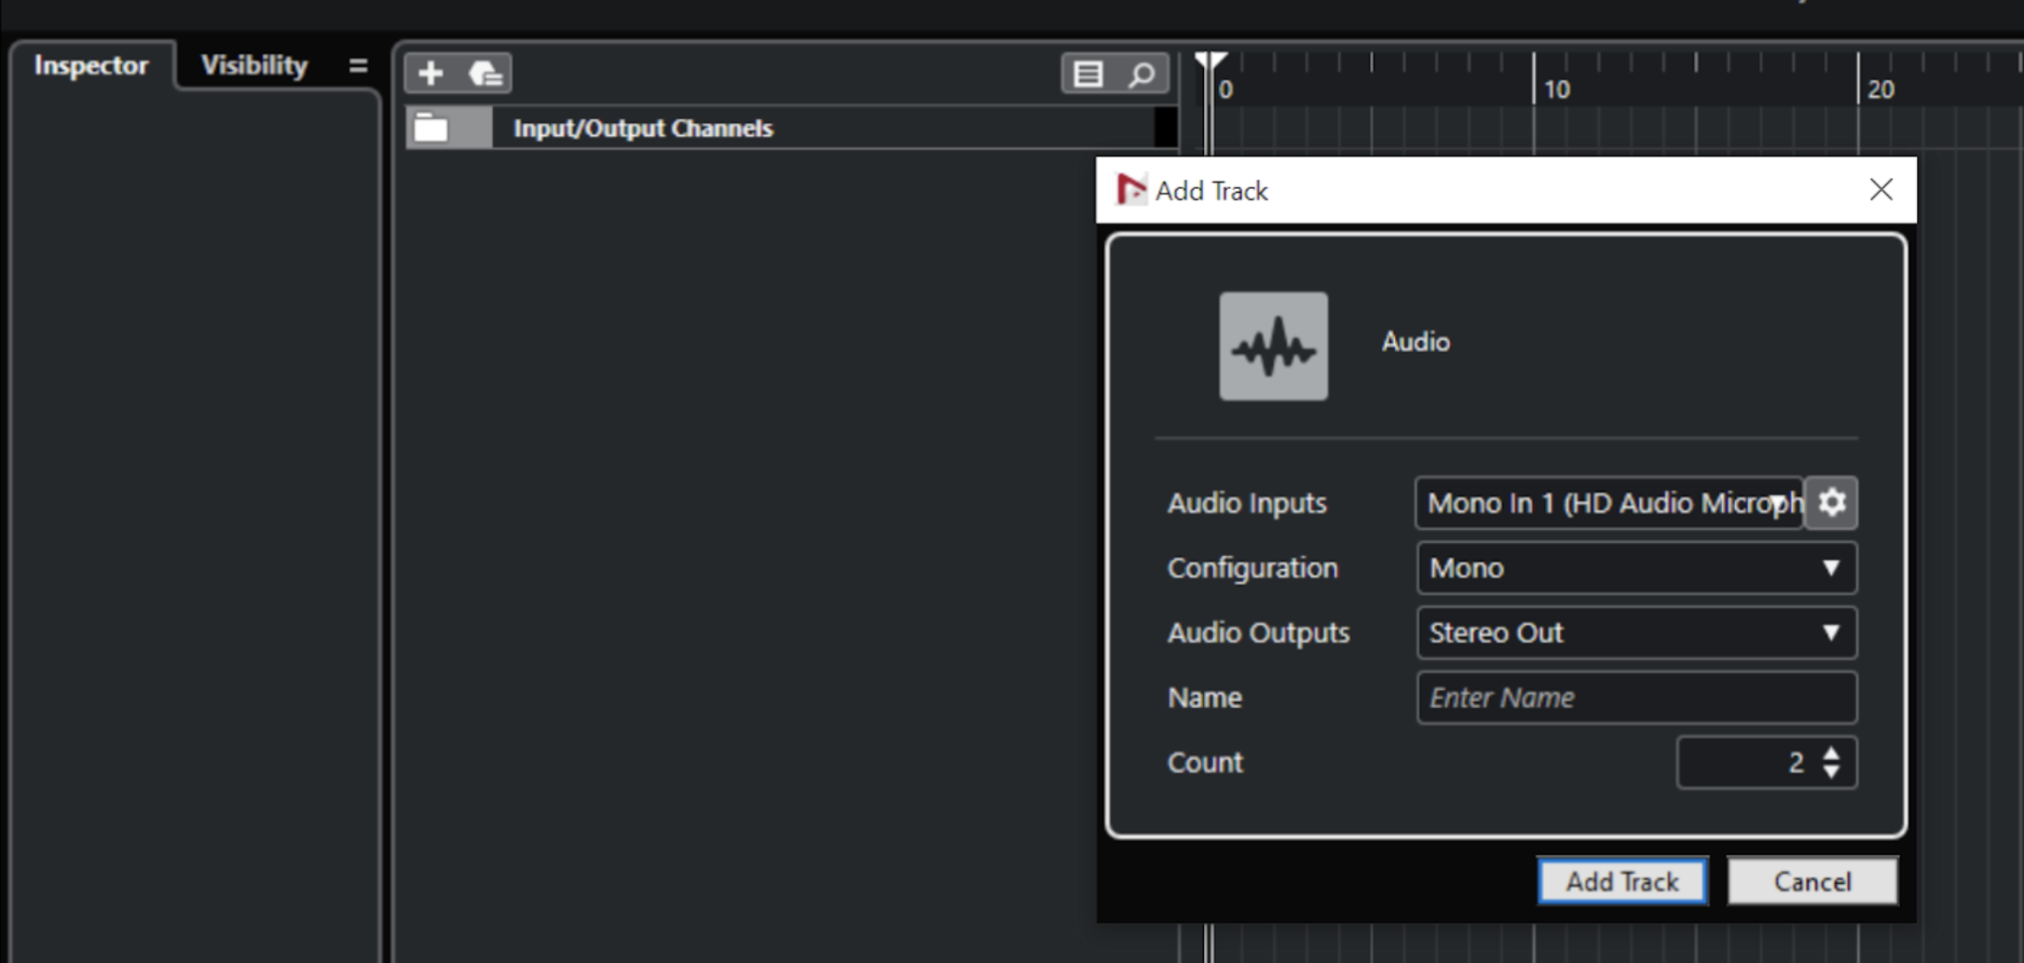The image size is (2024, 963).
Task: Open Use Track Preset cloud icon
Action: coord(485,74)
